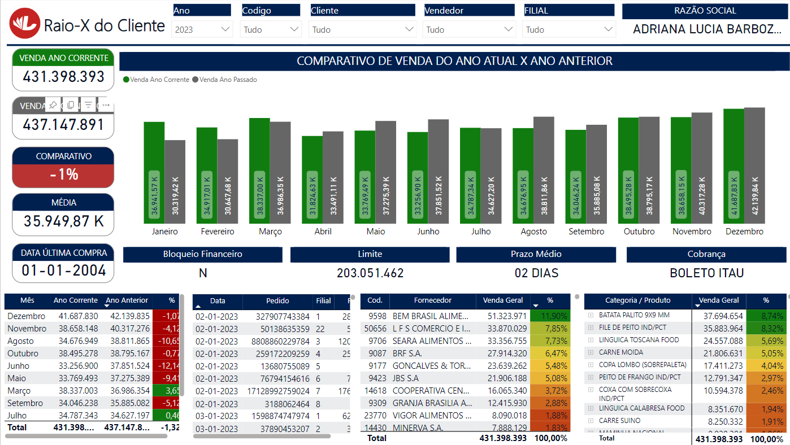The height and width of the screenshot is (445, 790).
Task: Open the Ano dropdown showing 2023
Action: point(202,29)
